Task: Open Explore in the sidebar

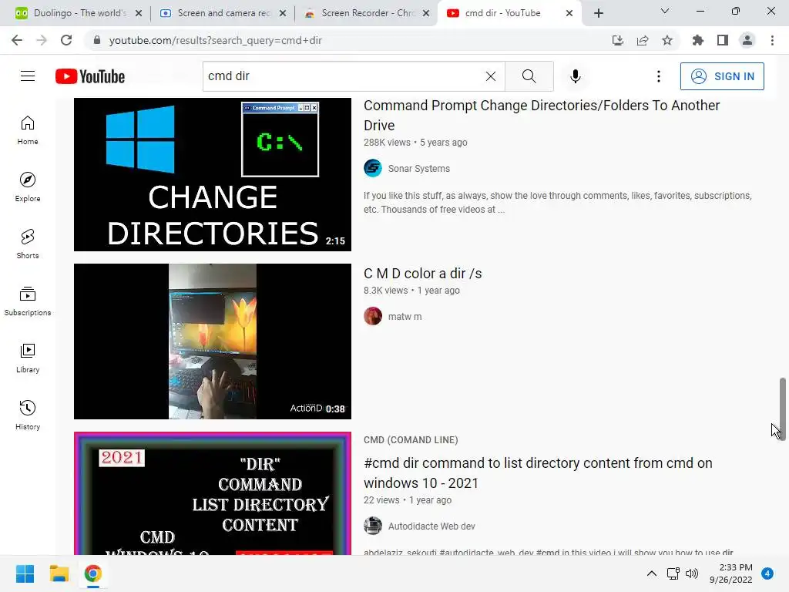Action: [x=28, y=187]
